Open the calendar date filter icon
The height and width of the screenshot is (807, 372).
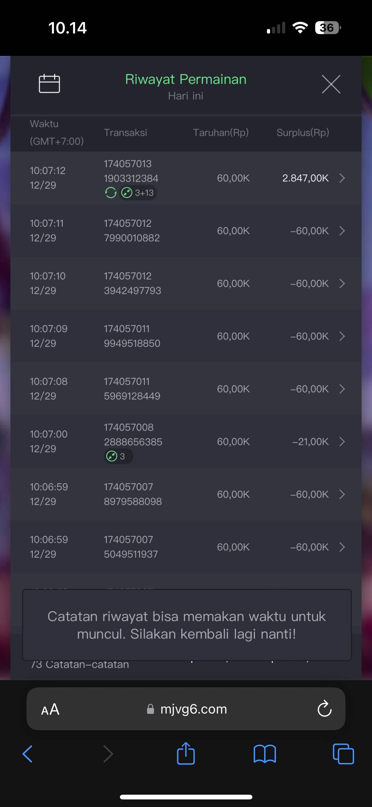click(49, 84)
